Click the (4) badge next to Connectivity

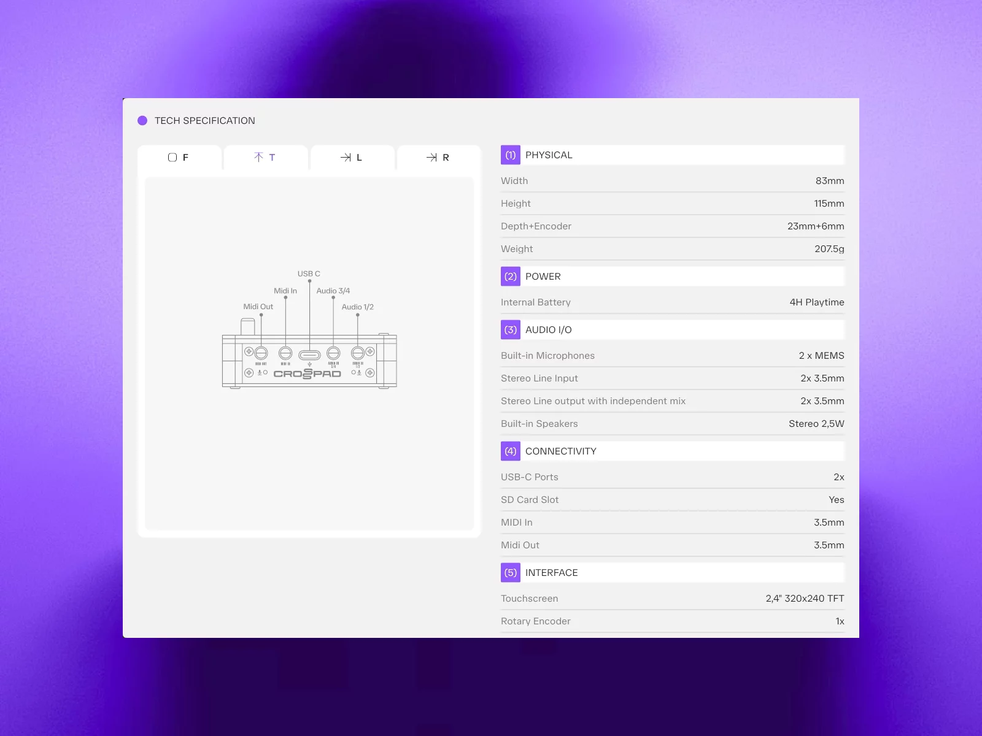(511, 451)
